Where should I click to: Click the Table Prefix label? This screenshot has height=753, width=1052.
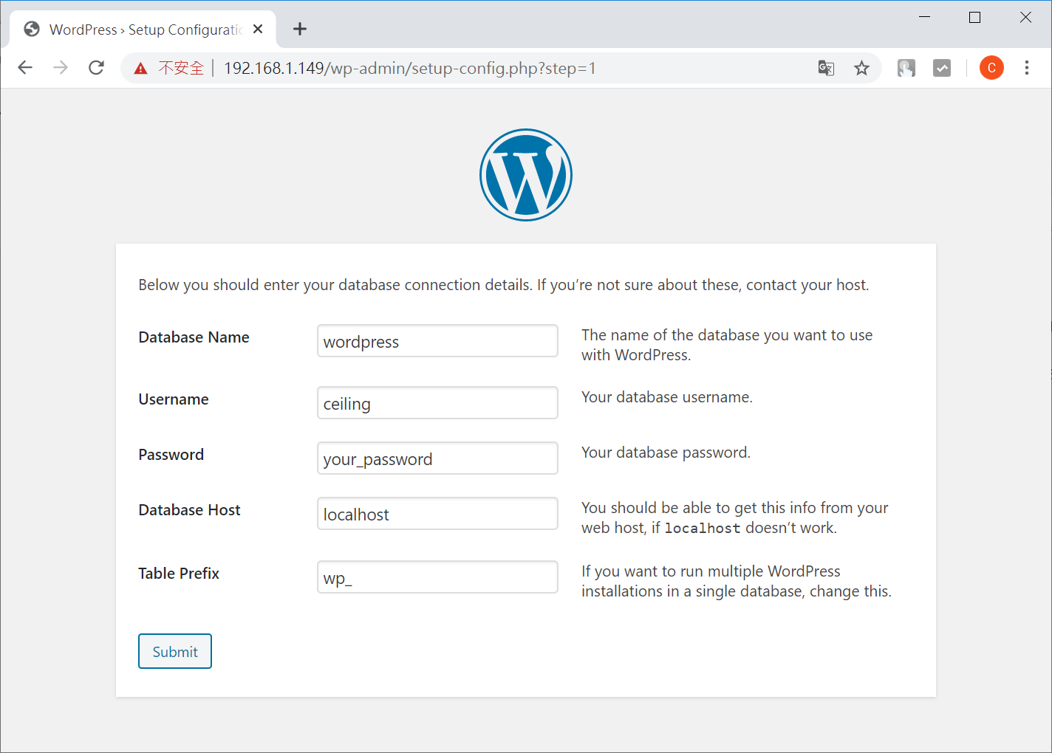179,574
